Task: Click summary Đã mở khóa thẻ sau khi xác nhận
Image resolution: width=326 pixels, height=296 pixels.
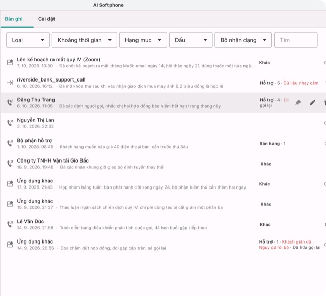Action: coord(141,86)
